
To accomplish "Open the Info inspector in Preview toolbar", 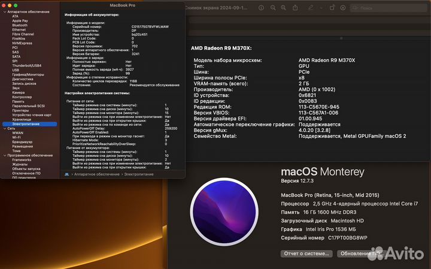I will point(261,8).
